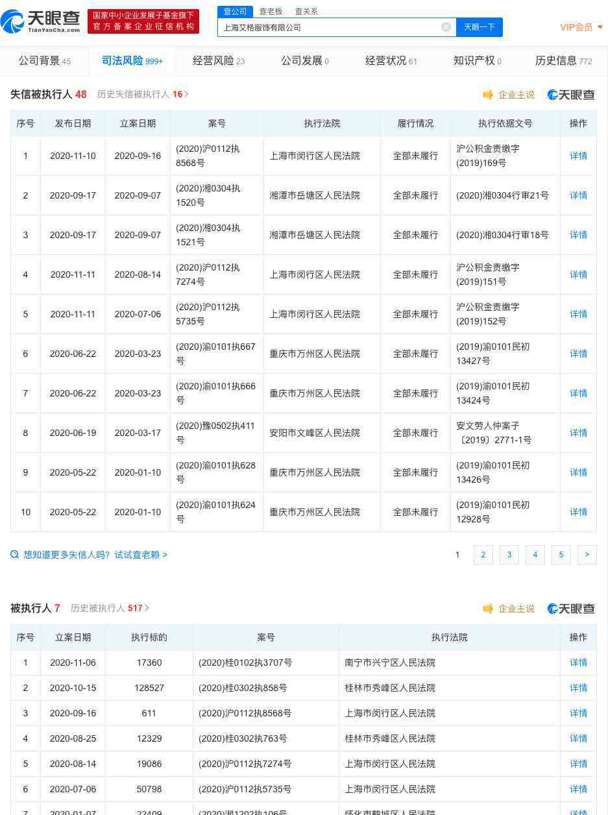Viewport: 608px width, 815px height.
Task: Clear the search box with the X icon
Action: (x=446, y=27)
